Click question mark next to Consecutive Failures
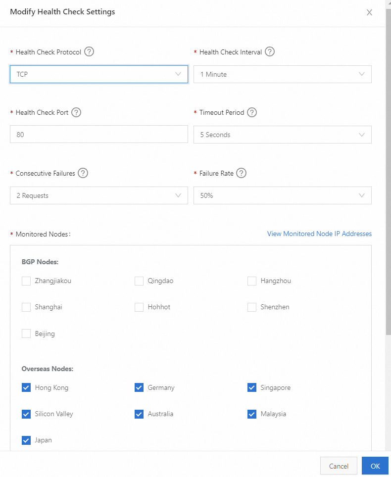This screenshot has width=391, height=477. (83, 173)
